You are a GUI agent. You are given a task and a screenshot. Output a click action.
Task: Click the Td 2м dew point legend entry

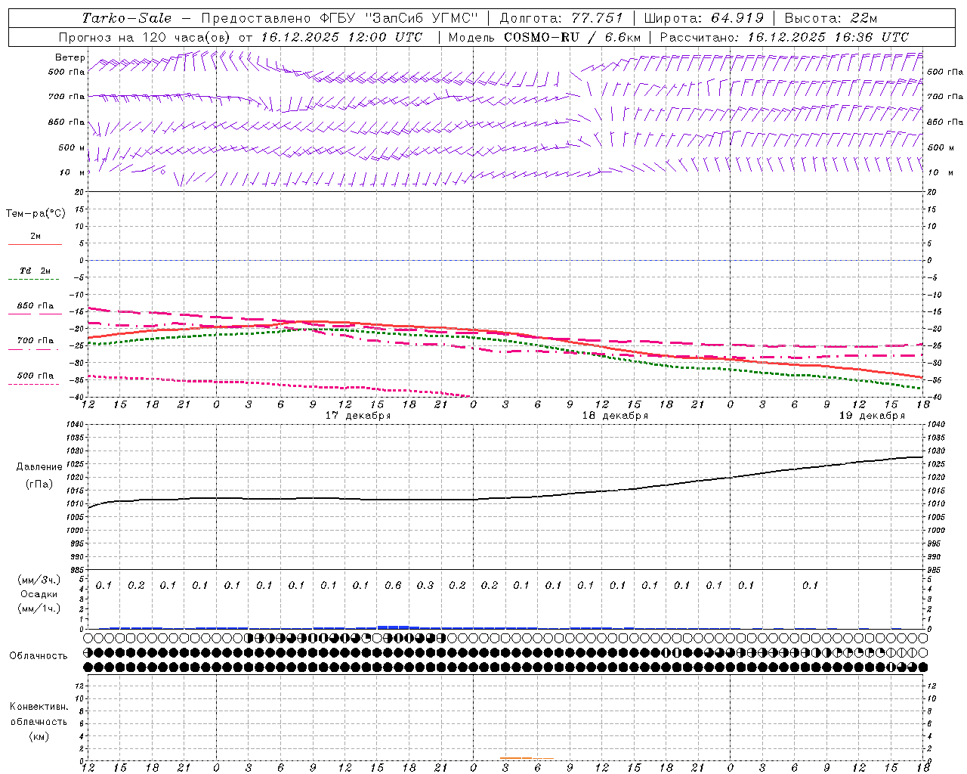click(x=35, y=274)
